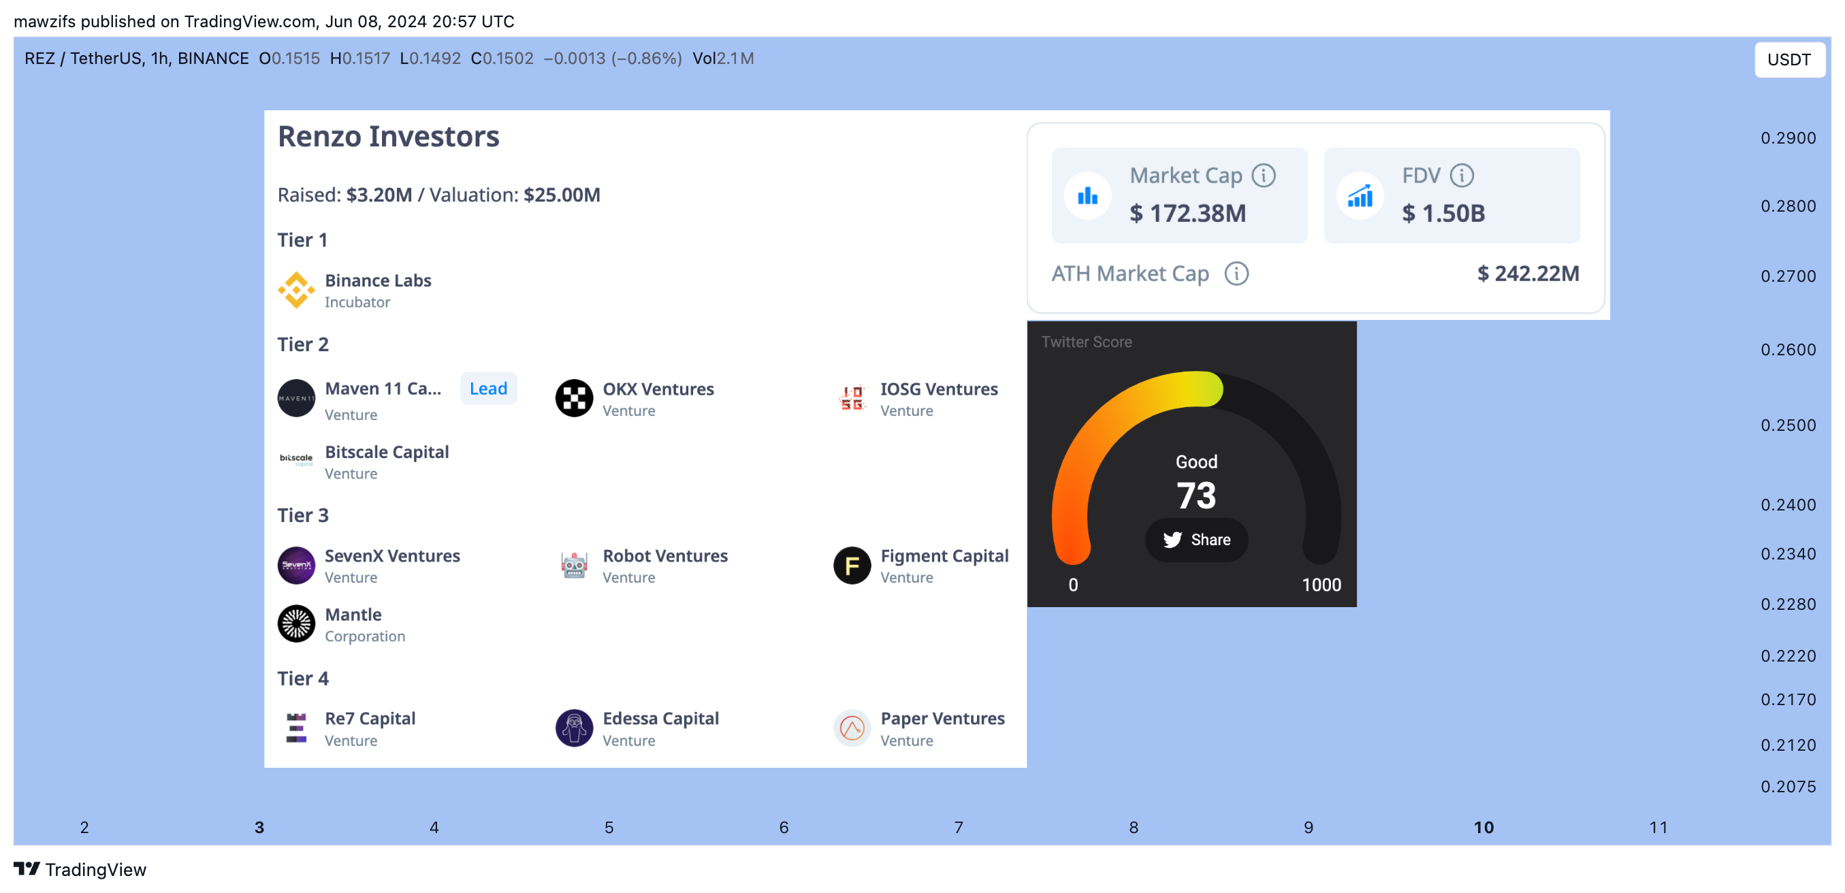Screen dimensions: 1845x893
Task: Click the Market Cap bar chart icon
Action: [1087, 195]
